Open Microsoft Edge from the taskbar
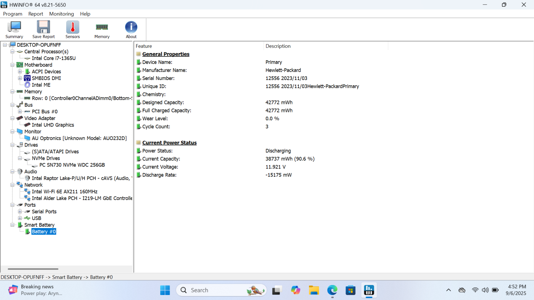The image size is (534, 300). 332,290
